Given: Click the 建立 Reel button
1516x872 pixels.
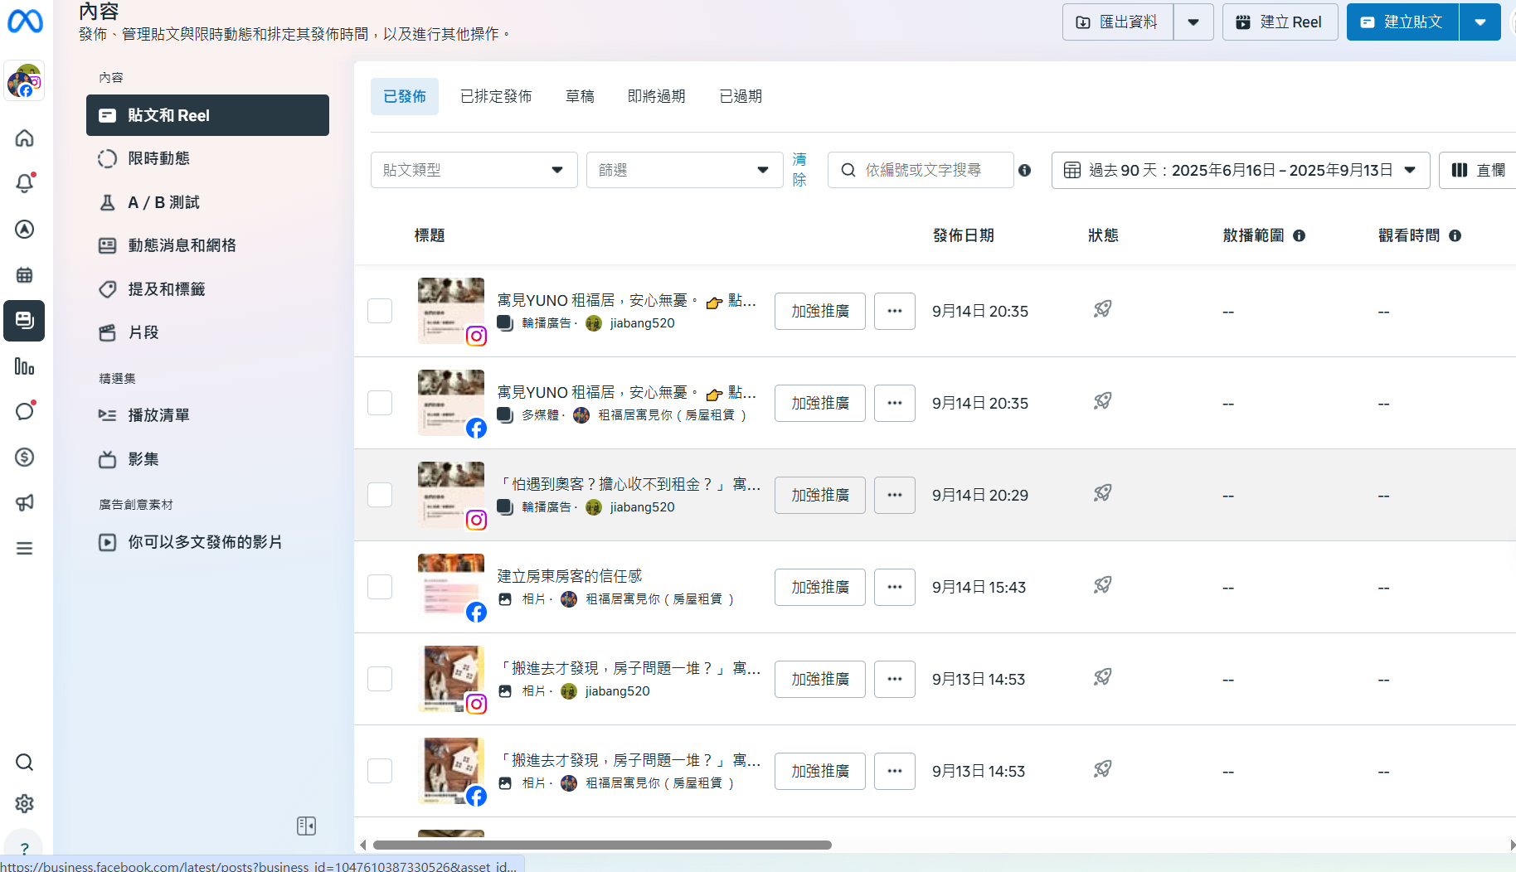Looking at the screenshot, I should pyautogui.click(x=1280, y=22).
